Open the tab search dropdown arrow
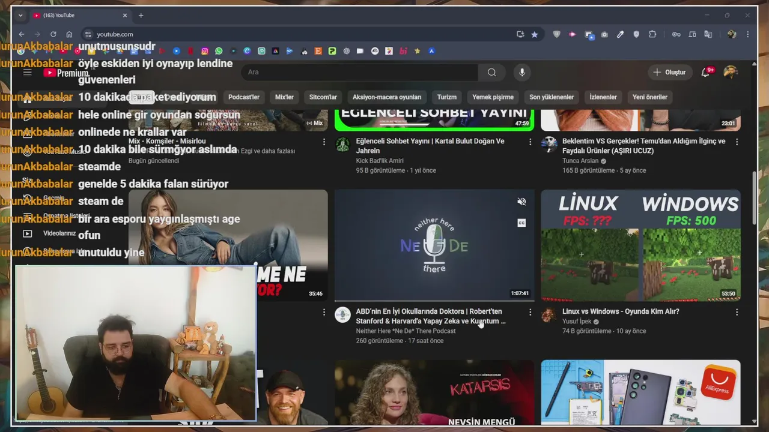This screenshot has height=432, width=769. pos(20,16)
